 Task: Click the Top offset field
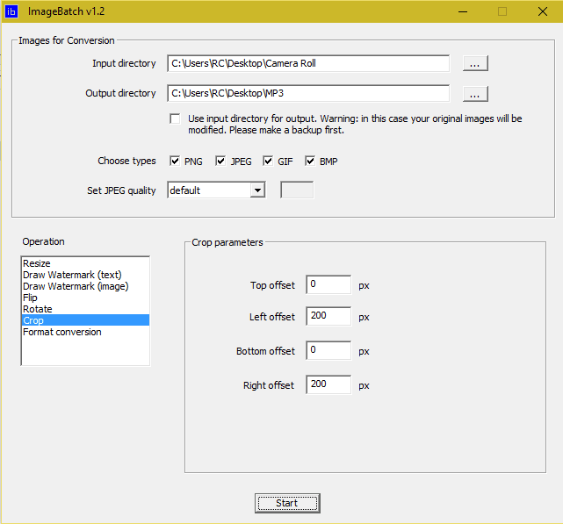pyautogui.click(x=328, y=284)
